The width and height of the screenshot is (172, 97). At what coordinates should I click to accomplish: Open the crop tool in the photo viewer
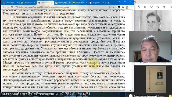pos(164,7)
